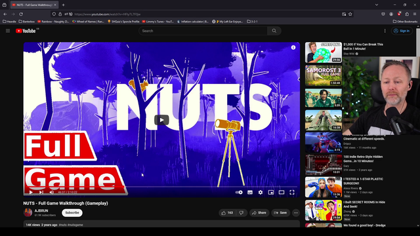This screenshot has width=420, height=236.
Task: Switch to theater mode
Action: coord(282,192)
